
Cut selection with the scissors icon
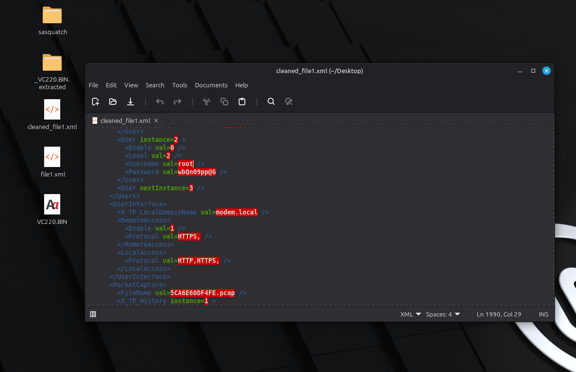point(206,102)
